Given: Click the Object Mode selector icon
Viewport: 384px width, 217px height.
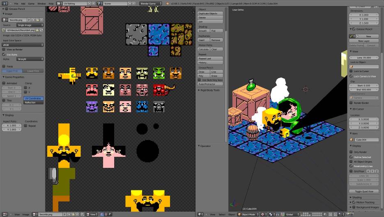Looking at the screenshot, I should point(240,214).
